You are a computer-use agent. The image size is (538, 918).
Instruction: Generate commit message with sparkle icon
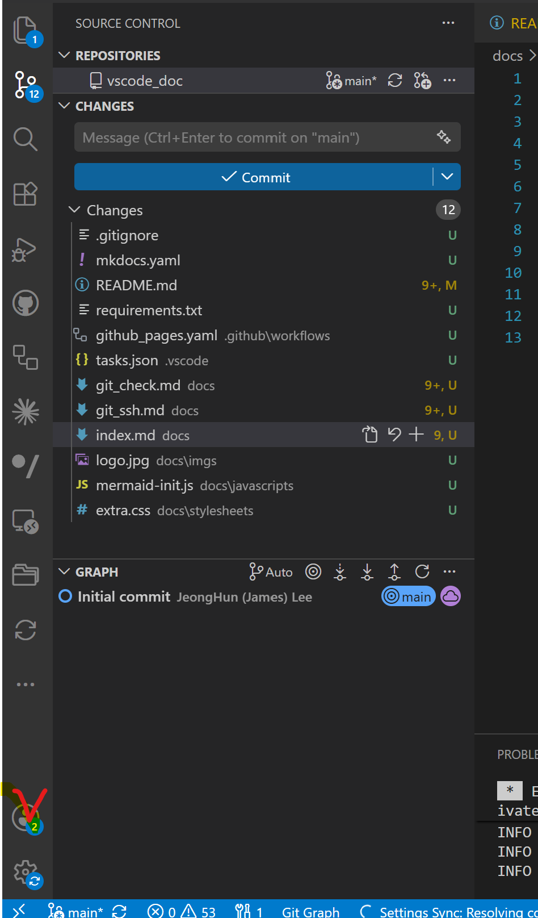pos(444,137)
